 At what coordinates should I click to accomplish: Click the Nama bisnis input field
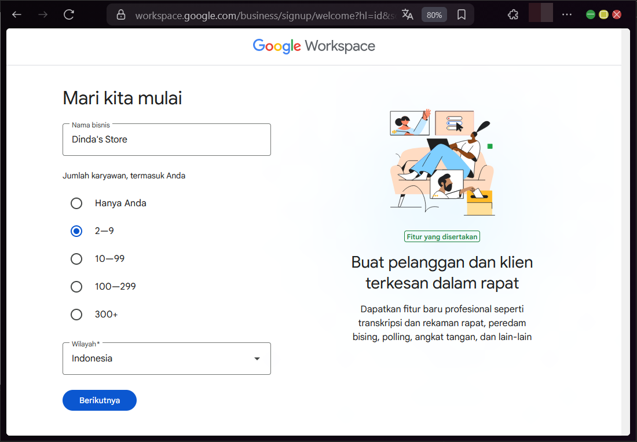[x=167, y=140]
